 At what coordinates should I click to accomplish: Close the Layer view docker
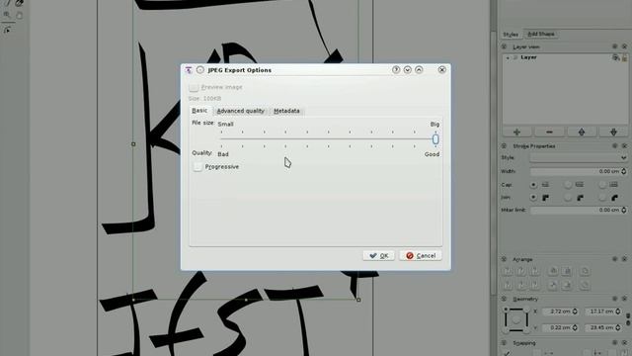coord(624,46)
